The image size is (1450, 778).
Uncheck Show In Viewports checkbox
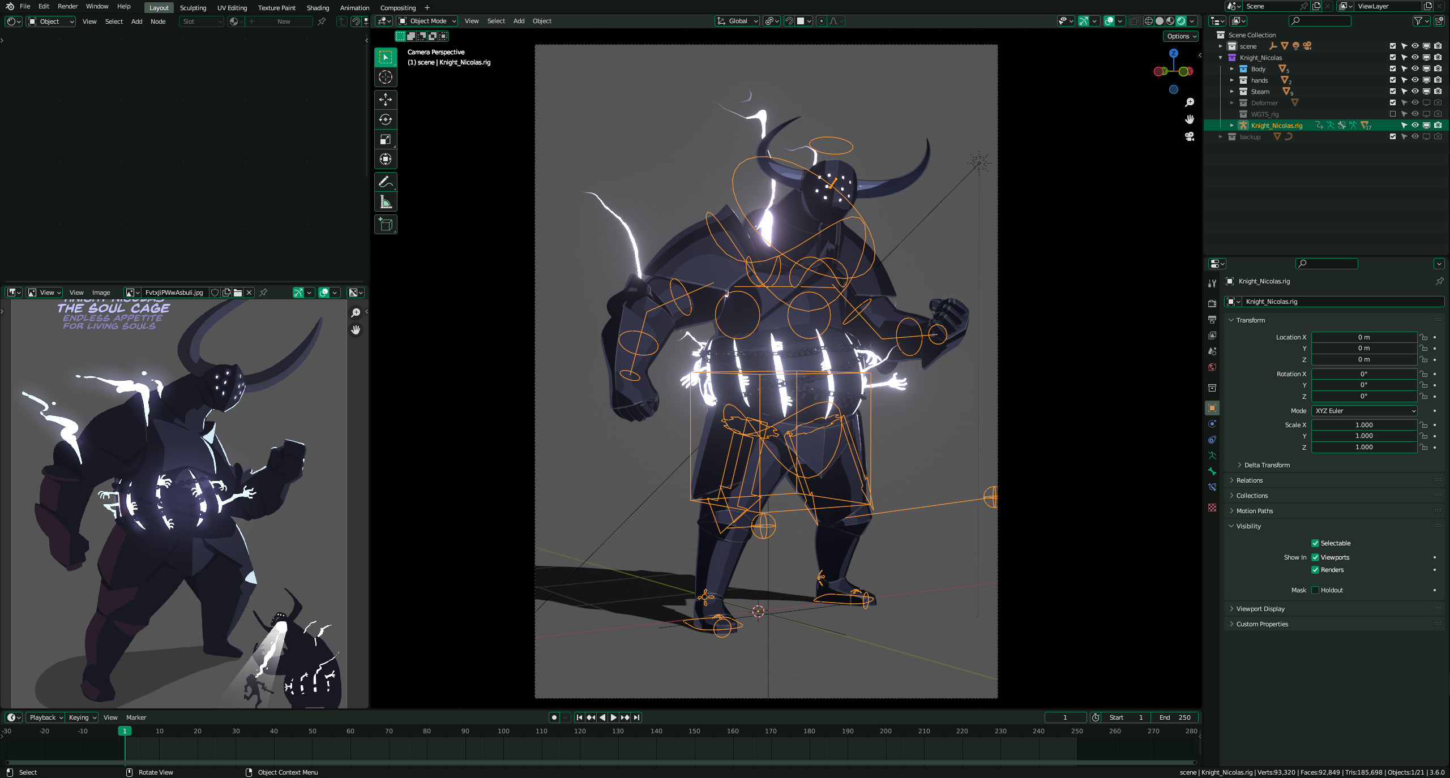pyautogui.click(x=1315, y=557)
